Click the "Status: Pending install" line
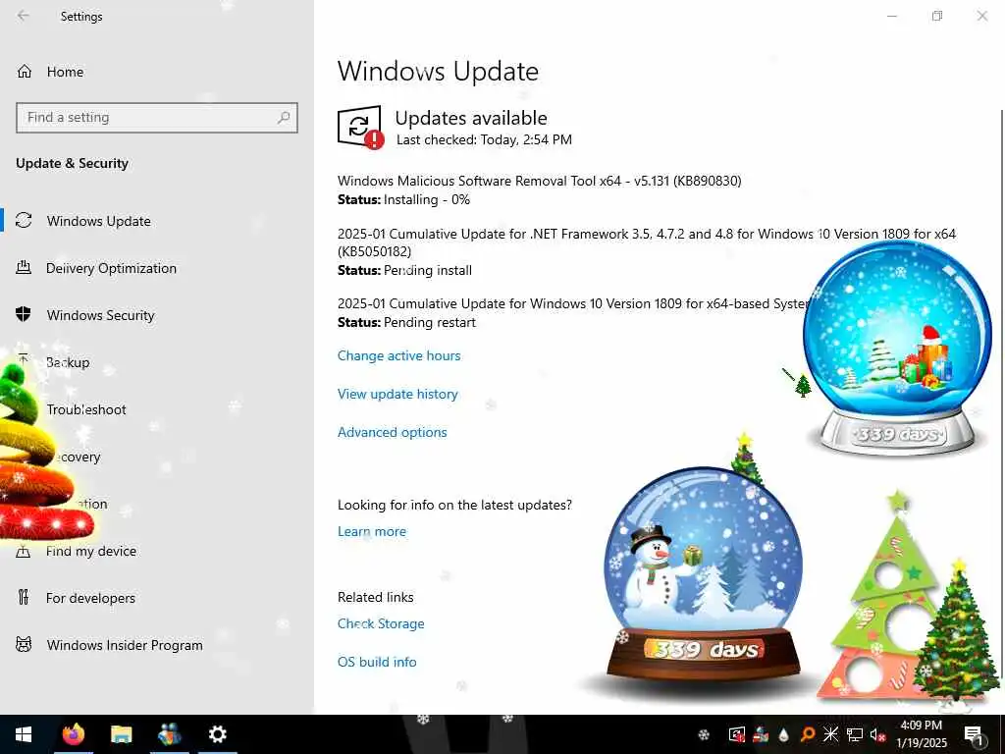1005x754 pixels. click(404, 271)
